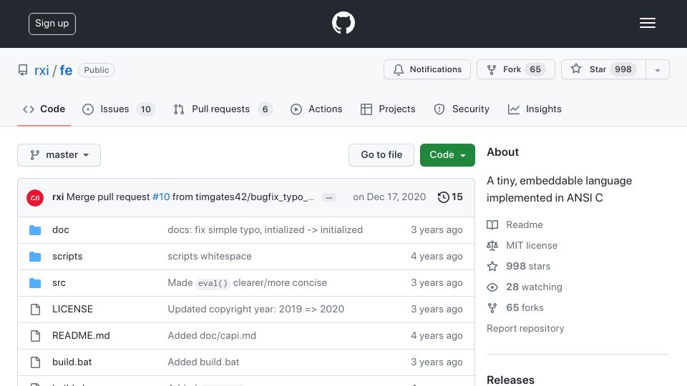Open 'scripts whitespace' commit message
Image resolution: width=687 pixels, height=386 pixels.
(210, 256)
